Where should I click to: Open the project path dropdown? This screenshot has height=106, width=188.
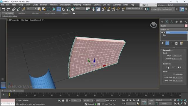pos(162,9)
